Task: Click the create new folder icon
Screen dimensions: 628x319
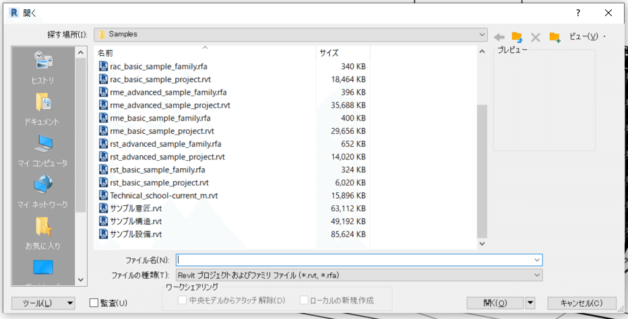Action: (555, 37)
